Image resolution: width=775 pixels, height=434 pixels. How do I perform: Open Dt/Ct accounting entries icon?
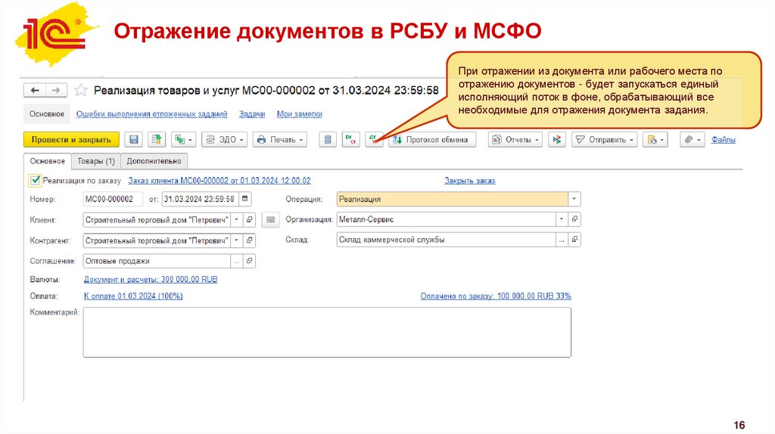pyautogui.click(x=350, y=140)
